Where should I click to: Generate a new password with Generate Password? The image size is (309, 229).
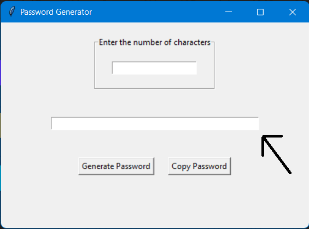(x=116, y=166)
